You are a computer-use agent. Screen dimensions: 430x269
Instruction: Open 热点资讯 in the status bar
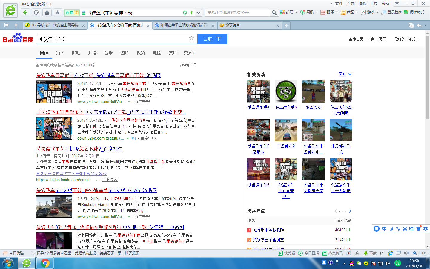click(x=333, y=253)
